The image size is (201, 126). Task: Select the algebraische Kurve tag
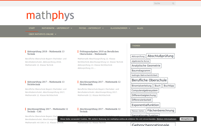click(140, 61)
